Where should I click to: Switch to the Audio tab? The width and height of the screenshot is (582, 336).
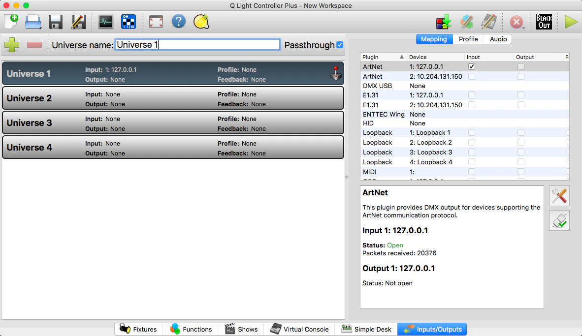coord(498,39)
